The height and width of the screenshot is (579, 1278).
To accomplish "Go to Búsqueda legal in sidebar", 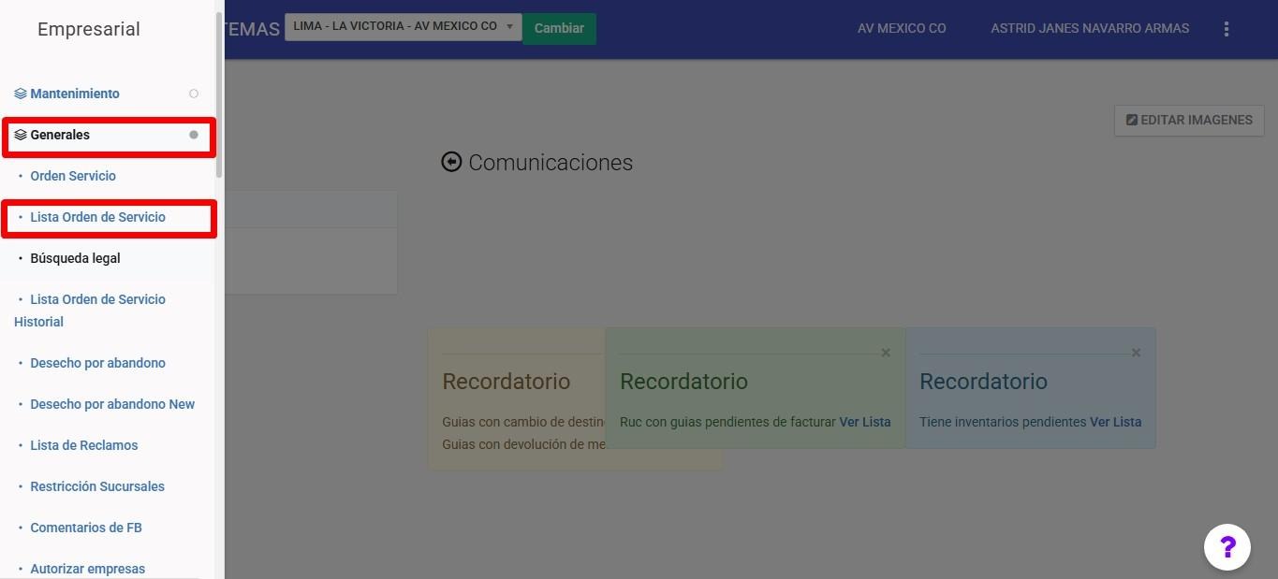I will (75, 258).
